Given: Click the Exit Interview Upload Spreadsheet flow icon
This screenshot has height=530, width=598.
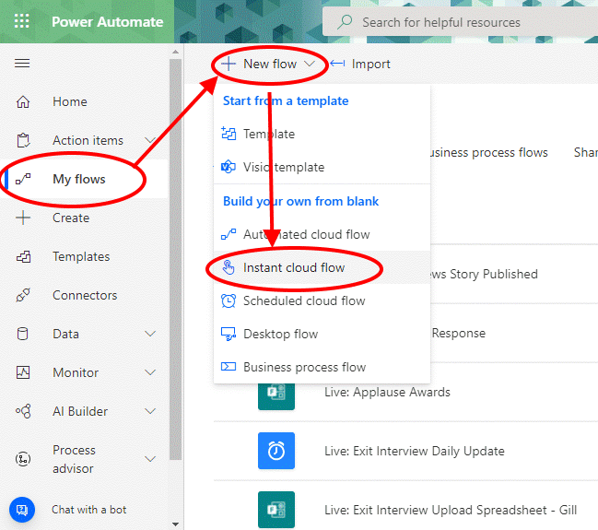Looking at the screenshot, I should click(276, 510).
